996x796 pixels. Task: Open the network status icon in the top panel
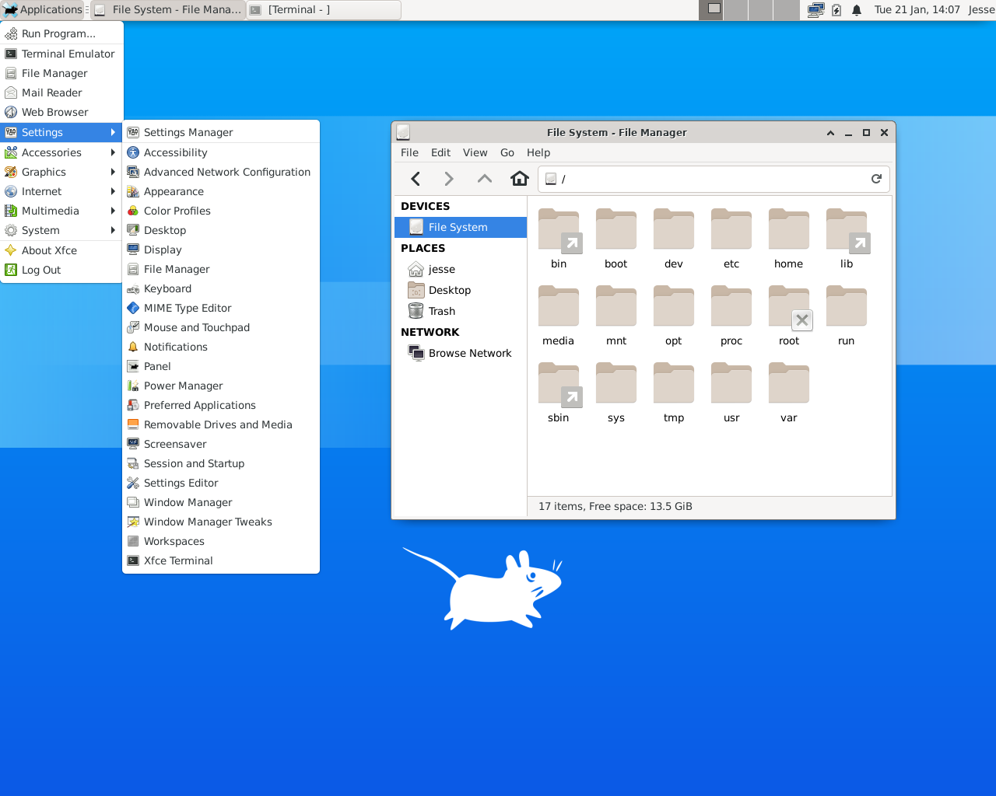coord(815,10)
